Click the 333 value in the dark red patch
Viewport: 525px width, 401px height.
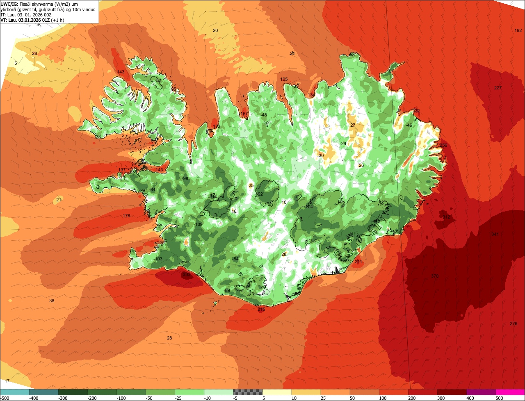[187, 274]
